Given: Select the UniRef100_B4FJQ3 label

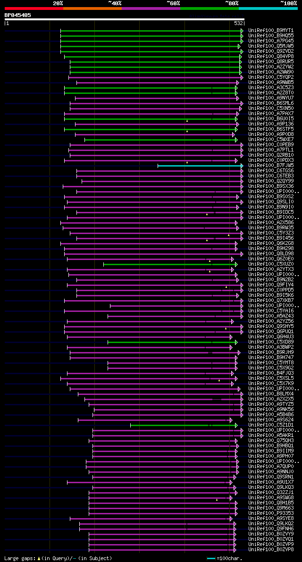Looking at the screenshot, I should coord(271,373).
